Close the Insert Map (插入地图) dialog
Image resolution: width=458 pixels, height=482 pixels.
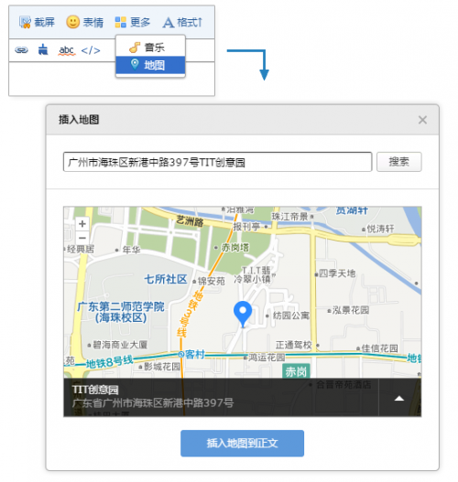(422, 120)
